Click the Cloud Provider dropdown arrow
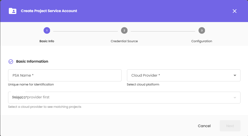The image size is (248, 136). pos(235,76)
